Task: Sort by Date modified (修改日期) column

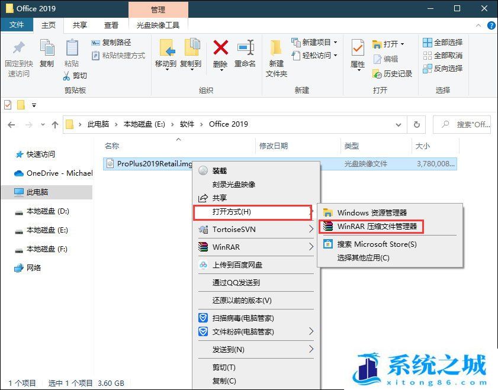Action: pyautogui.click(x=273, y=146)
